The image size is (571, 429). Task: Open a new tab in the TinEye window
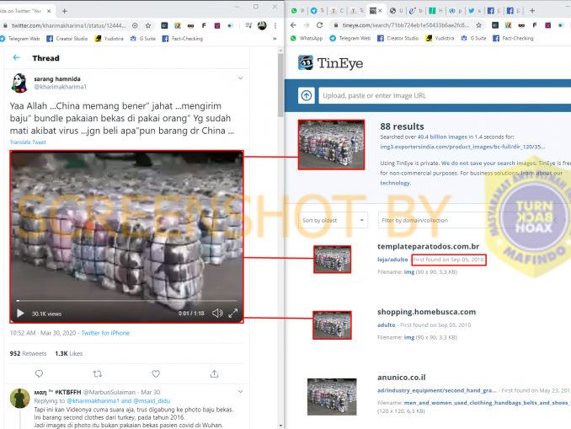532,11
